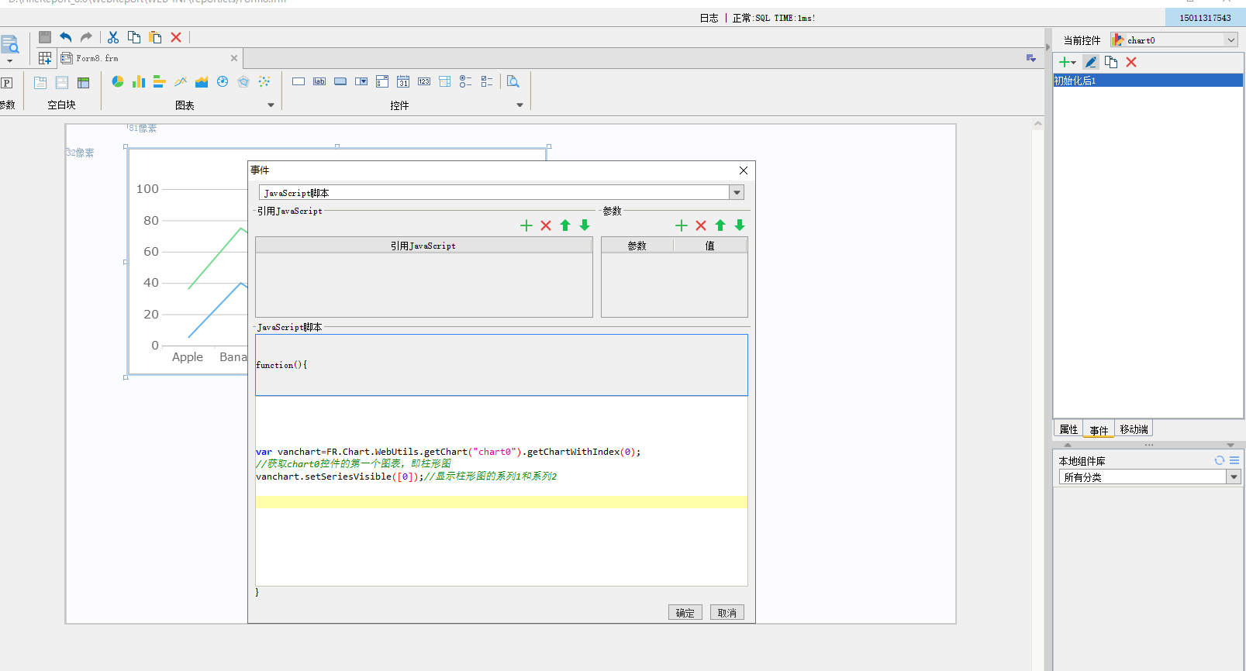Open the component library list menu icon
This screenshot has width=1246, height=671.
coord(1234,460)
